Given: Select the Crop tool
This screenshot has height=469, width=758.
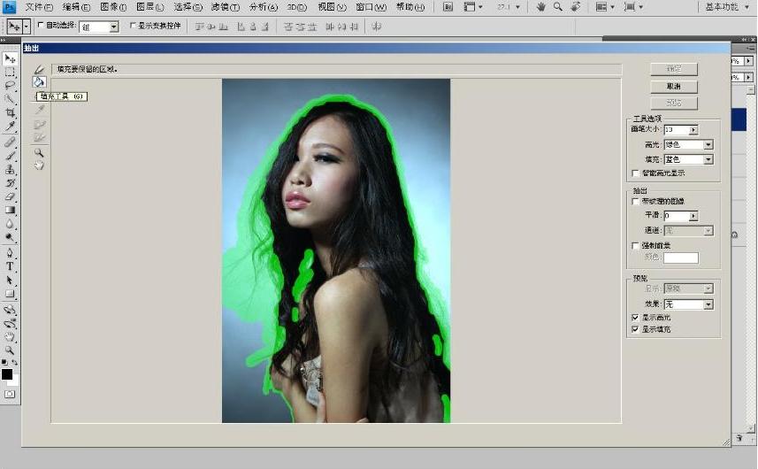Looking at the screenshot, I should click(x=10, y=112).
